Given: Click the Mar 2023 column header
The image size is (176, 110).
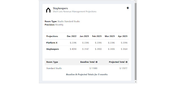Looking at the screenshot, I should 110,36.
